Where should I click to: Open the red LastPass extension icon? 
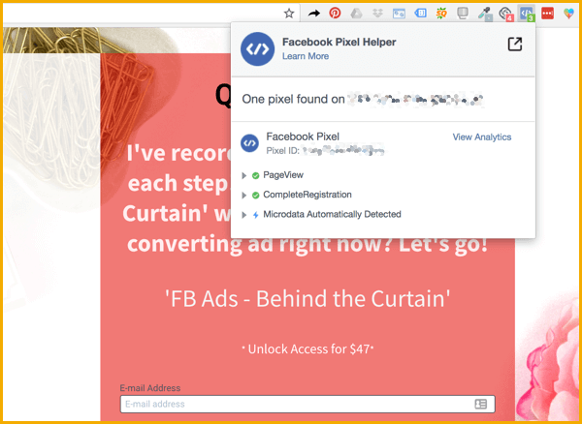pos(547,14)
